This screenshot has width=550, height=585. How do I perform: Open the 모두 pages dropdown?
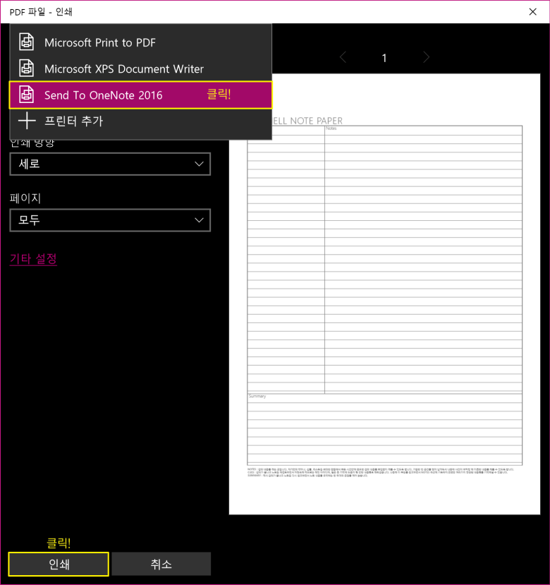(110, 220)
